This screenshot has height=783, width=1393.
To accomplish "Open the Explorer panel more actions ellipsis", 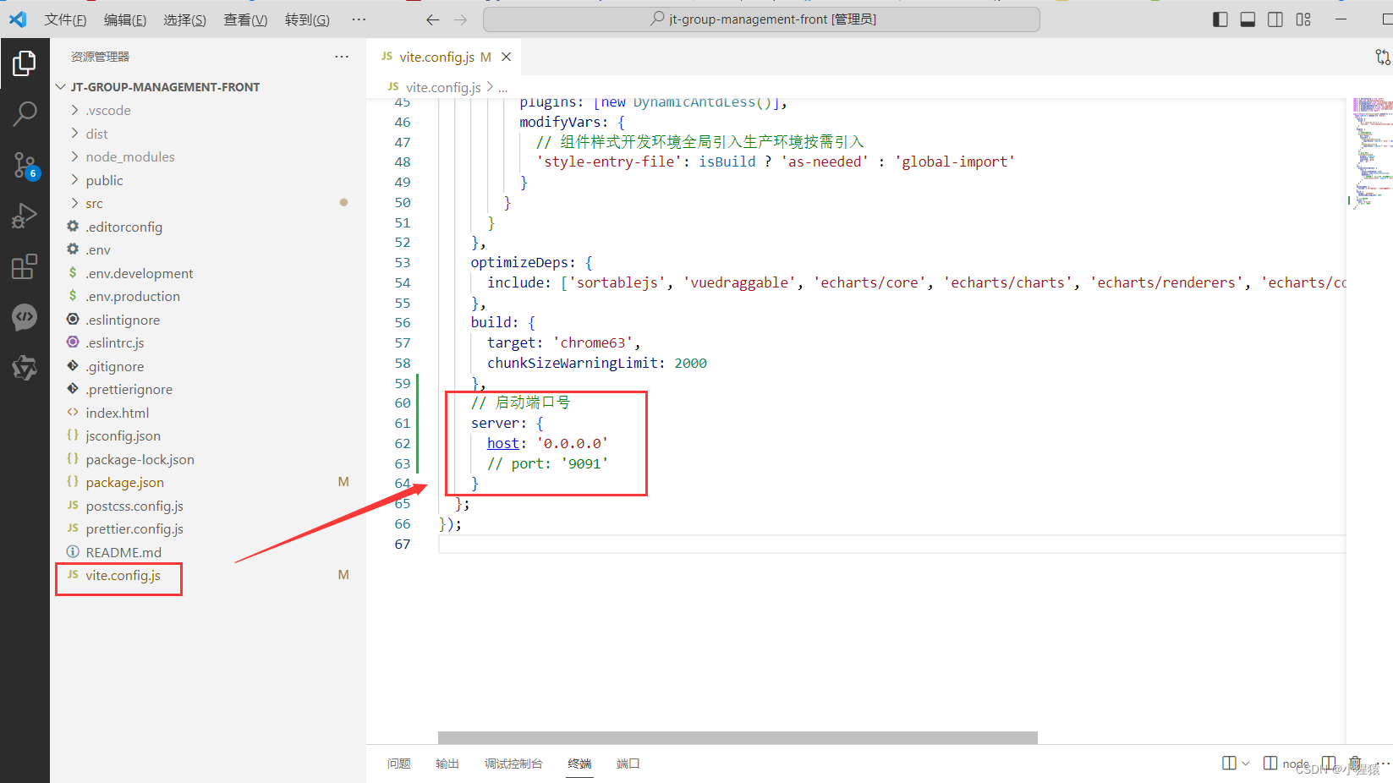I will (x=342, y=57).
